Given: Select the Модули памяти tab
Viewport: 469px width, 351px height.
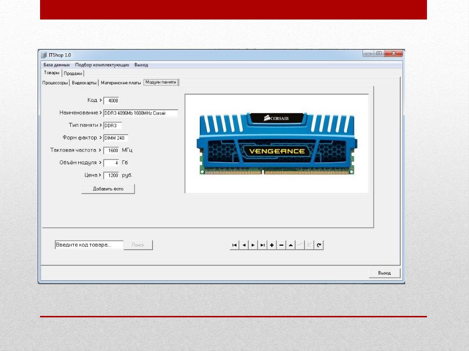Looking at the screenshot, I should [x=161, y=82].
